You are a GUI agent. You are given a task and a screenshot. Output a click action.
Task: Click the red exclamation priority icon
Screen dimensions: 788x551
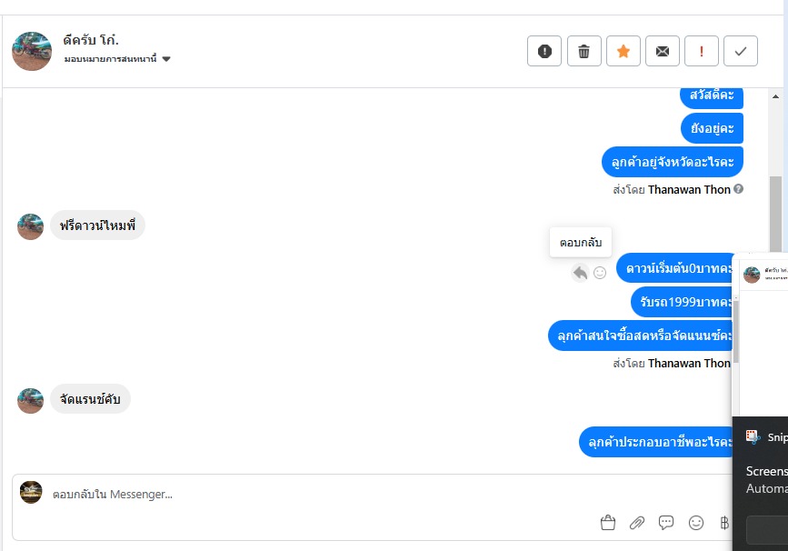click(x=702, y=52)
